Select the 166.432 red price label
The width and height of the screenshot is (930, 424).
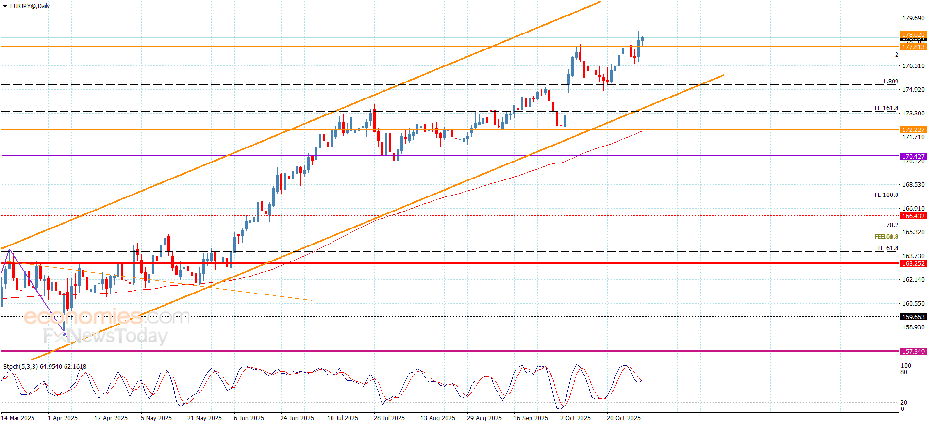point(913,216)
